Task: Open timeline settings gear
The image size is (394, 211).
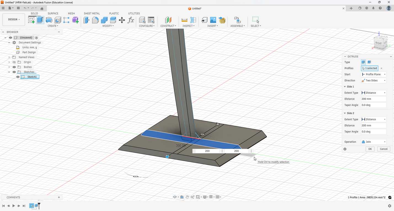Action: 390,206
